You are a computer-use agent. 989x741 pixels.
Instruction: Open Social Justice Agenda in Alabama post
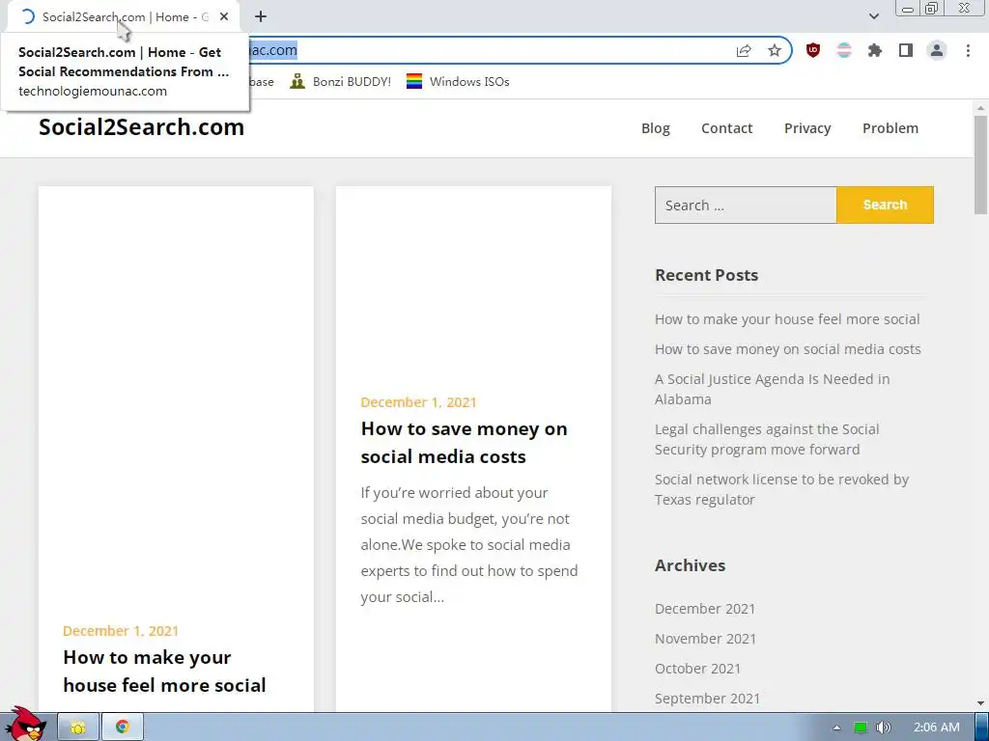point(772,389)
